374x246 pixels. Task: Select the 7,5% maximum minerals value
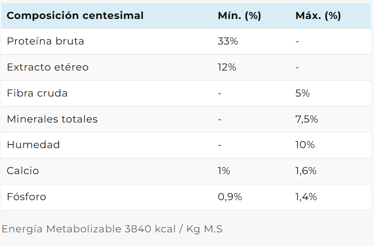[x=306, y=119]
